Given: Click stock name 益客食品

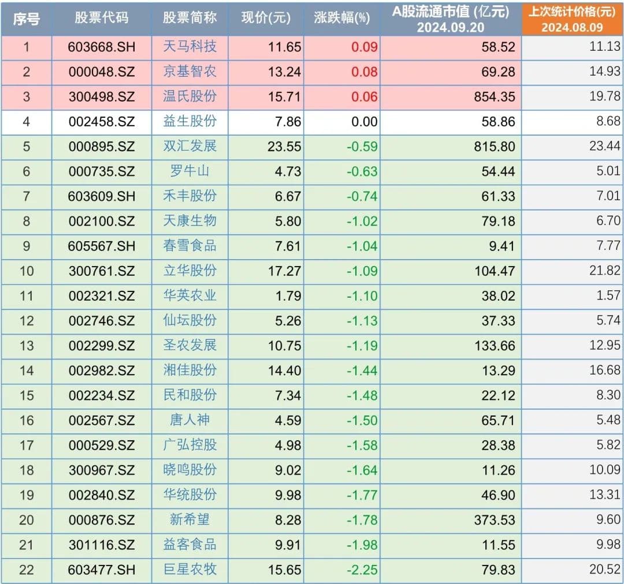Looking at the screenshot, I should click(190, 545).
